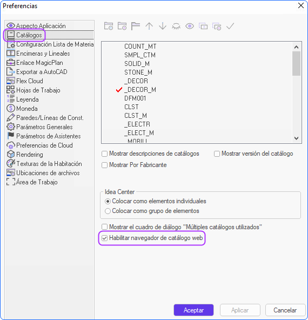Select the checked _DECOR_M catalog
This screenshot has width=308, height=320.
click(140, 90)
